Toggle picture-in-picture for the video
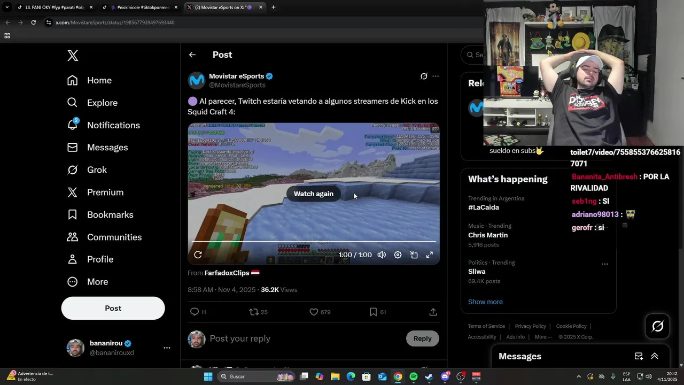 click(414, 255)
